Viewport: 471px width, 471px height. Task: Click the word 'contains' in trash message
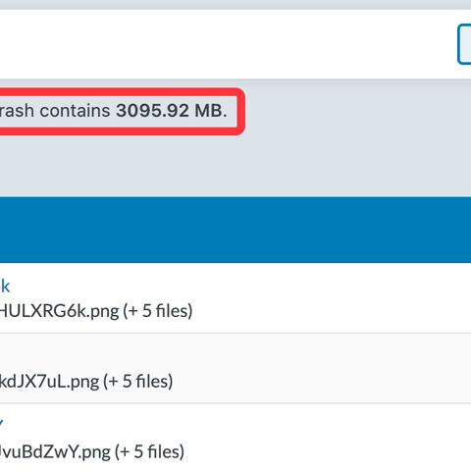pyautogui.click(x=75, y=111)
